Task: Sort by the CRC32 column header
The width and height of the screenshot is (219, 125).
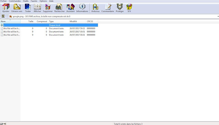Action: click(x=92, y=21)
